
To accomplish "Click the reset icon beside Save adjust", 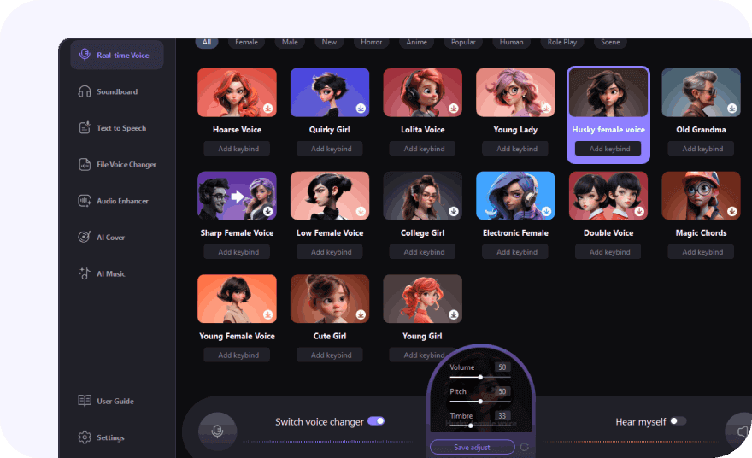I will click(524, 447).
